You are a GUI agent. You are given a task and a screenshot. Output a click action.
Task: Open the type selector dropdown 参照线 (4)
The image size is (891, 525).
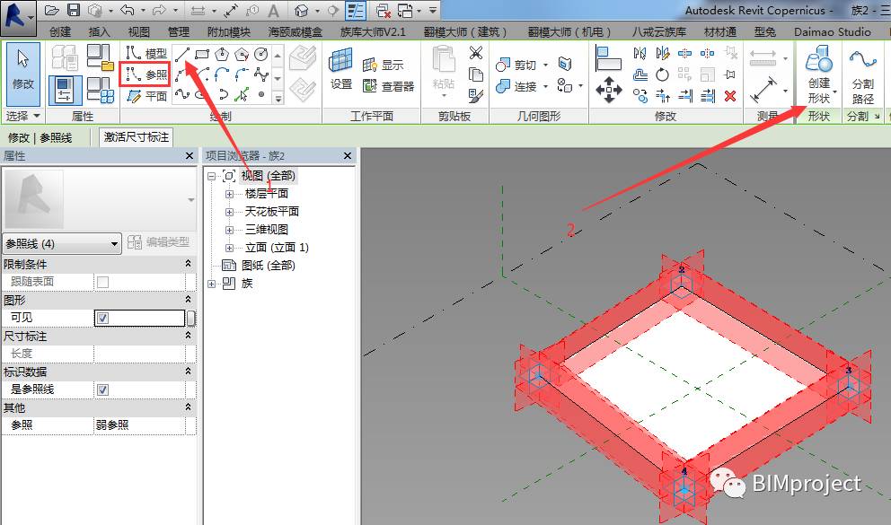(x=62, y=244)
